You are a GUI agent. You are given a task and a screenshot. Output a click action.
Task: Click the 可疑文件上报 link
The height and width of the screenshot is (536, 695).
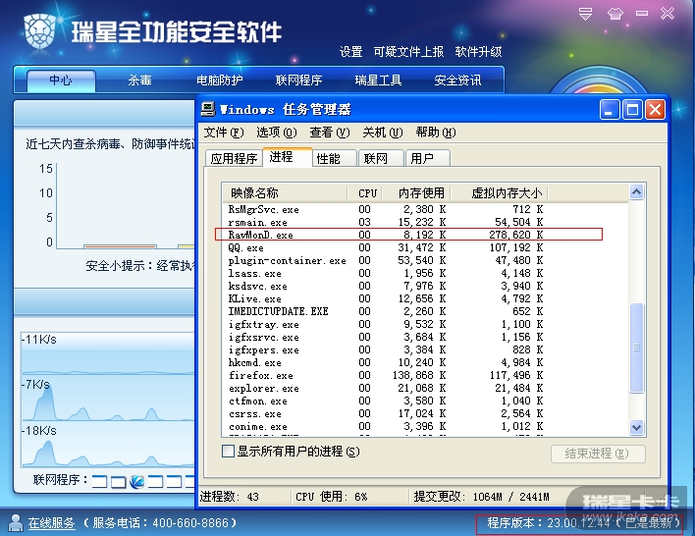tap(408, 52)
